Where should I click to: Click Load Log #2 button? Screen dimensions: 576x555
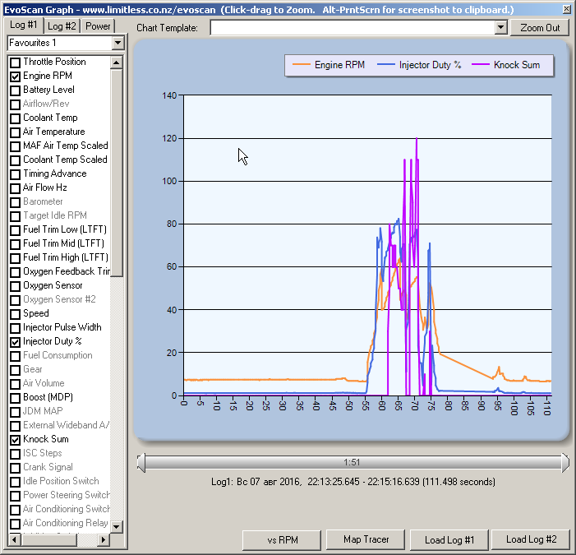[x=531, y=539]
